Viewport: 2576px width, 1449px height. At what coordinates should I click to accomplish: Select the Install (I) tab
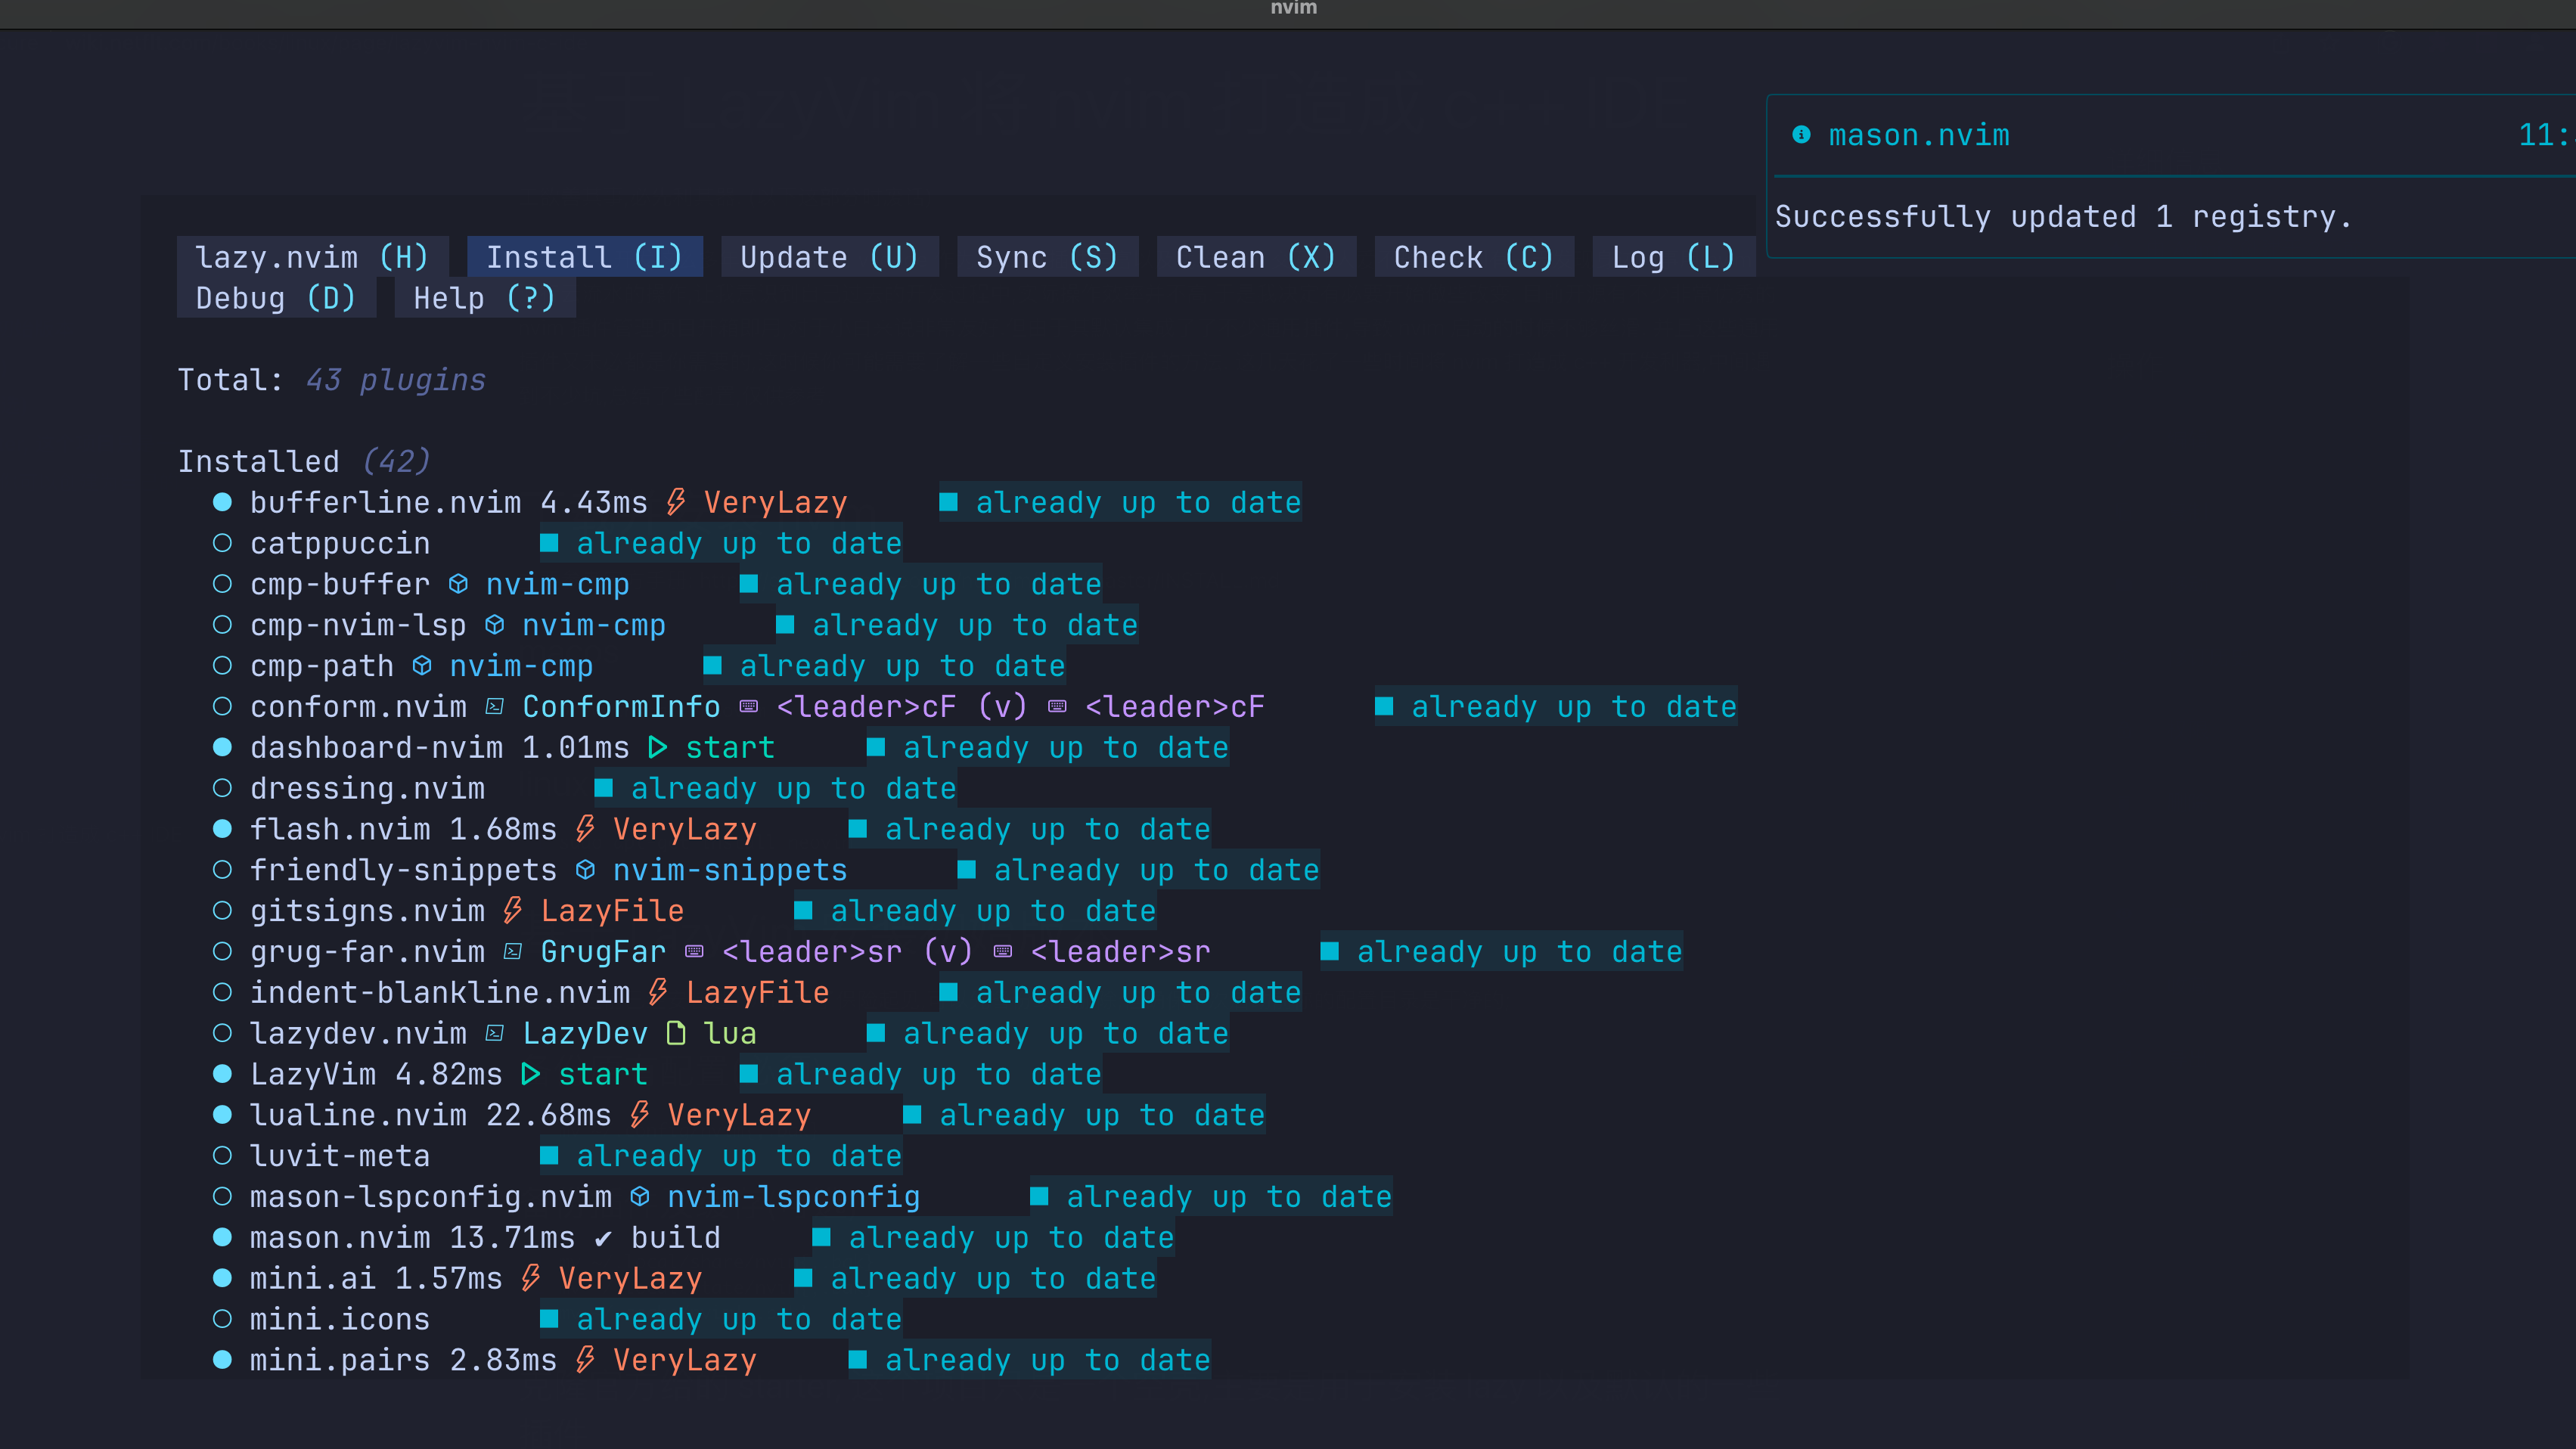pos(584,257)
